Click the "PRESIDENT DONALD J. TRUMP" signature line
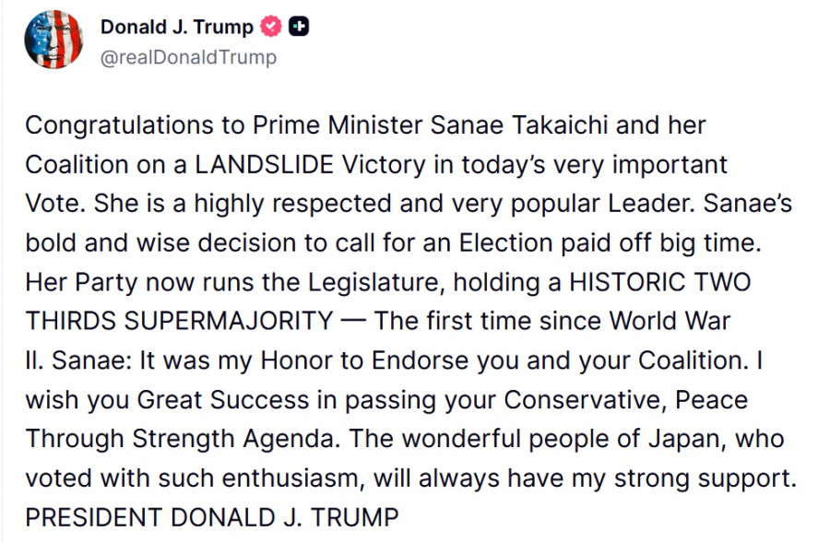 point(212,518)
